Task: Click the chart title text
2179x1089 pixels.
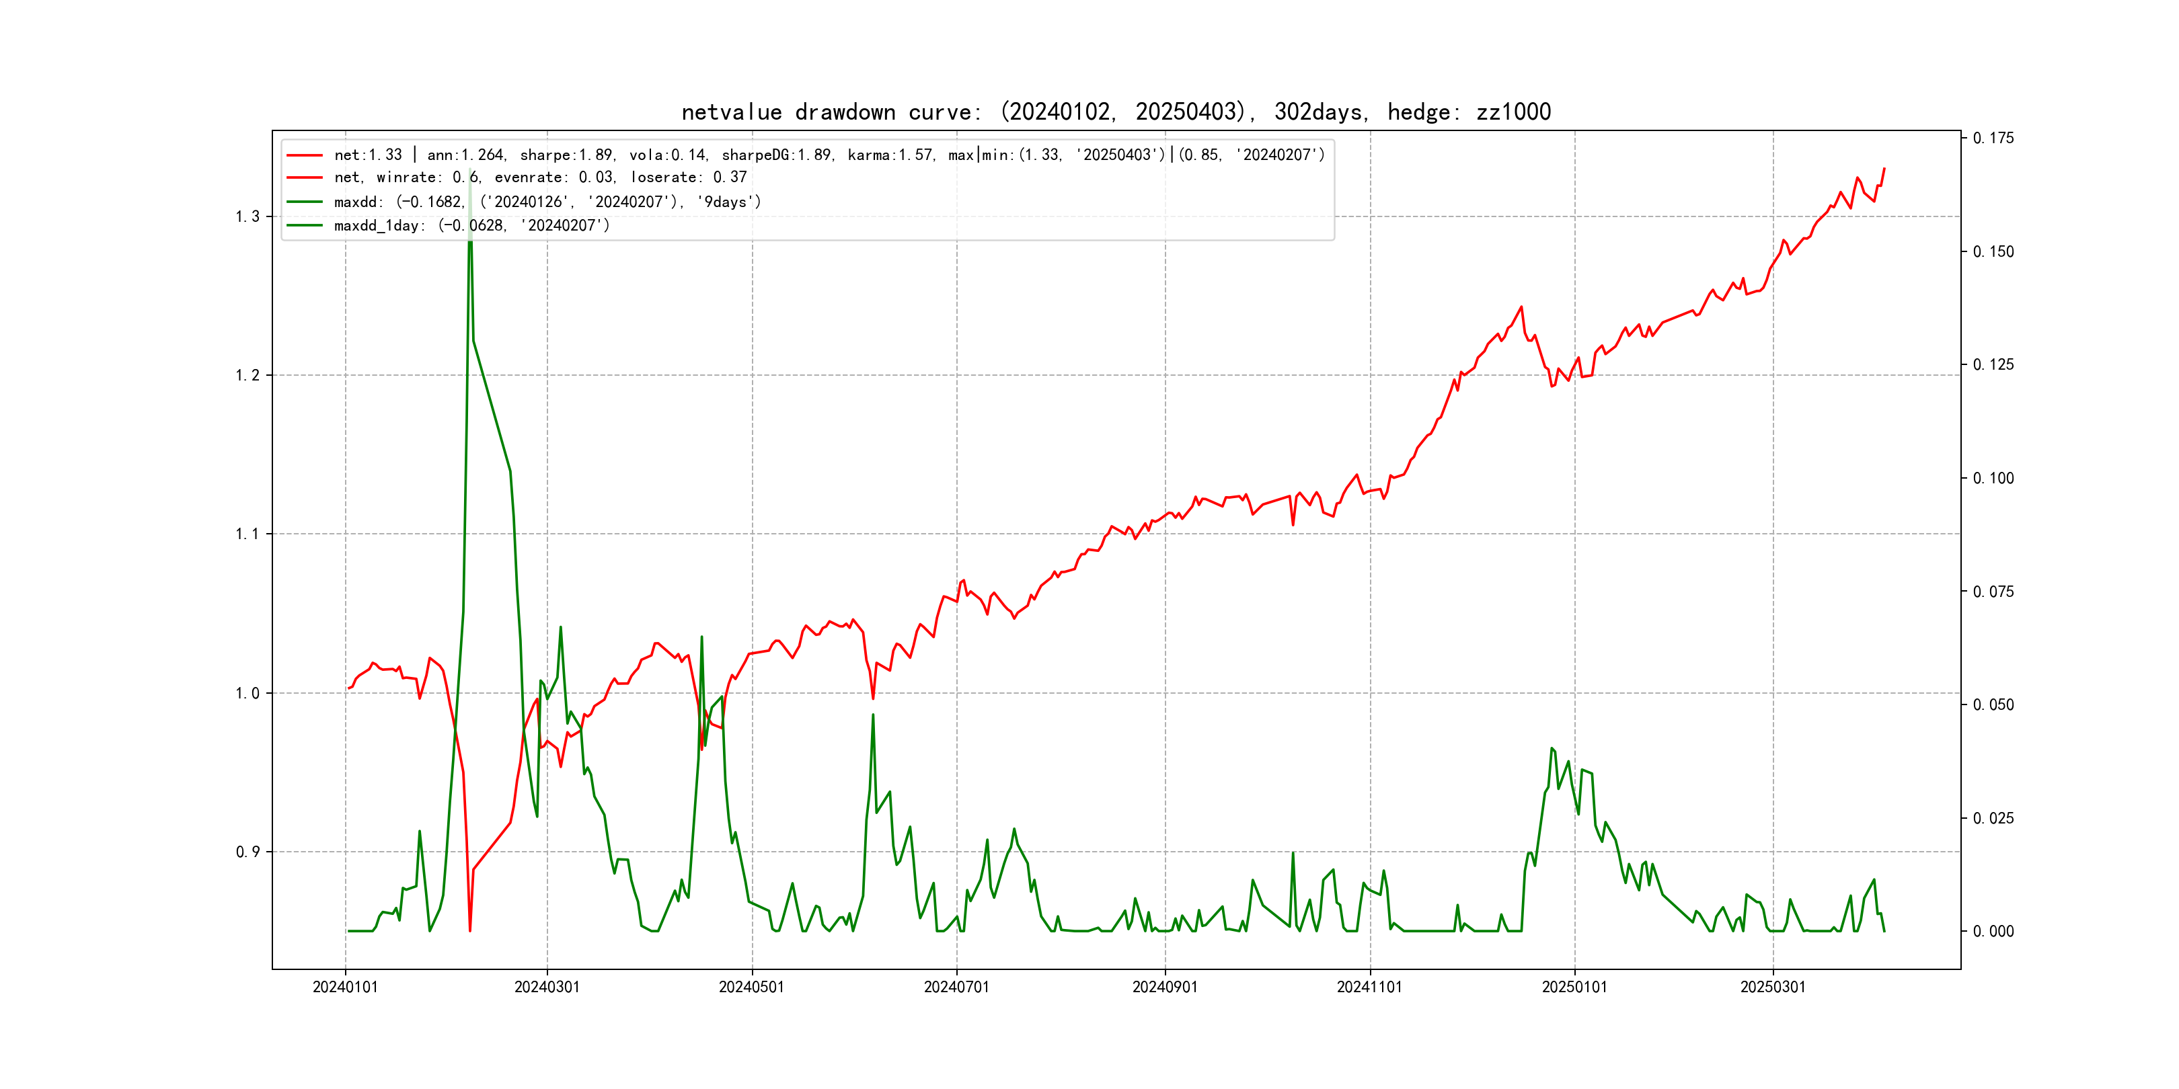Action: click(1116, 112)
